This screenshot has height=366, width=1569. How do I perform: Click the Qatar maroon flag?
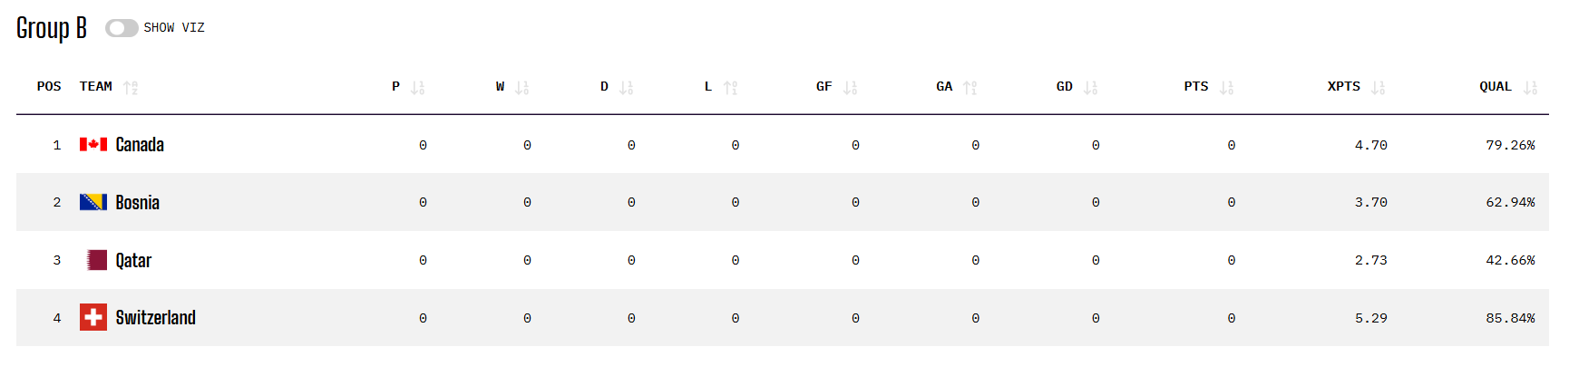tap(96, 260)
